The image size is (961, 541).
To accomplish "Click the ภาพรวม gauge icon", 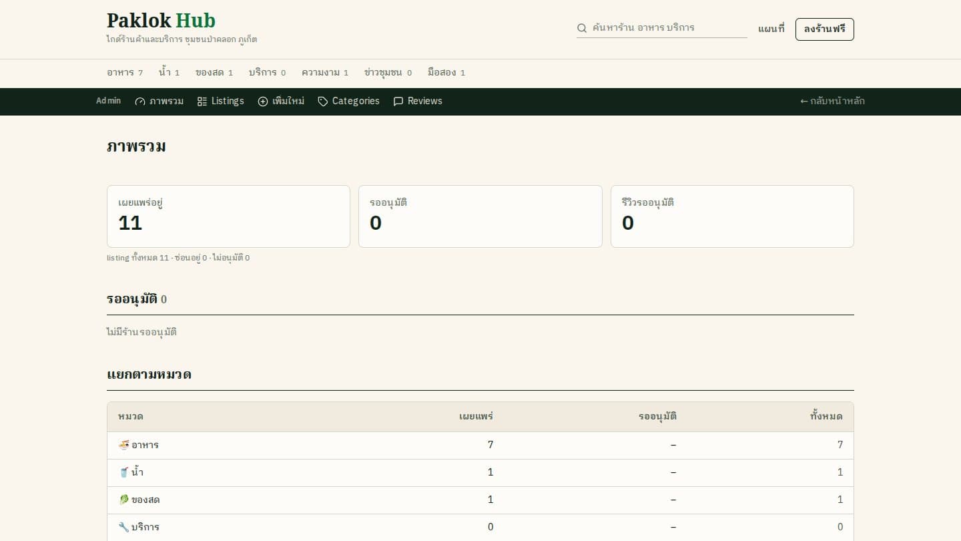I will (x=139, y=102).
